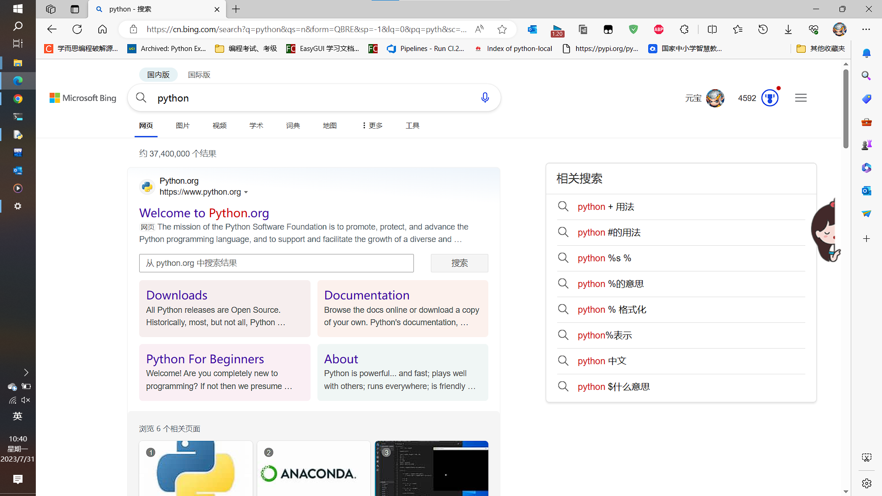The width and height of the screenshot is (882, 496).
Task: Open the Downloads panel
Action: pos(788,29)
